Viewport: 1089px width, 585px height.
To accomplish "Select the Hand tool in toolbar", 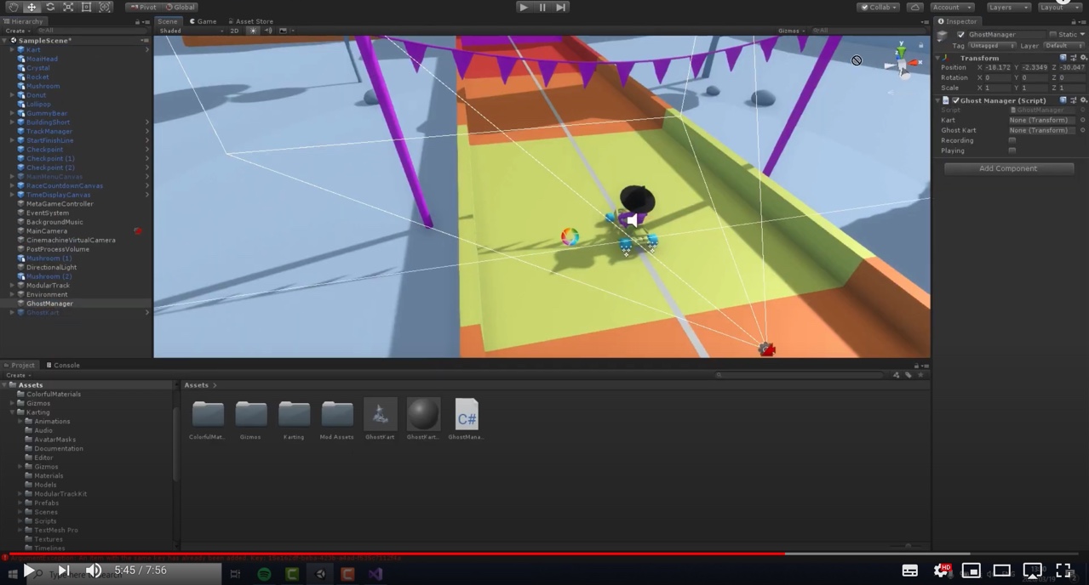I will point(13,7).
